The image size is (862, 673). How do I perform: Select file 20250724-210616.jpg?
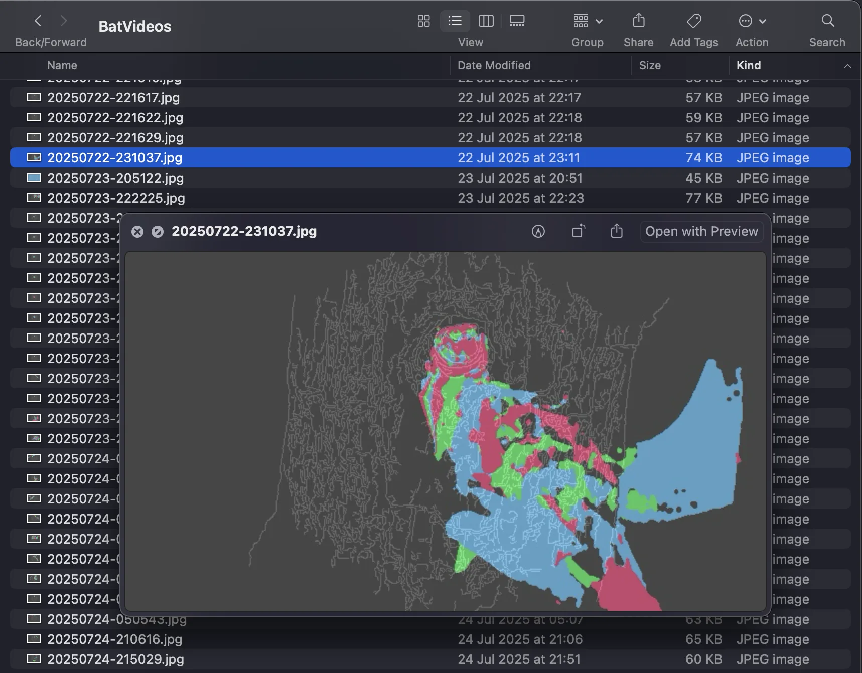(430, 639)
